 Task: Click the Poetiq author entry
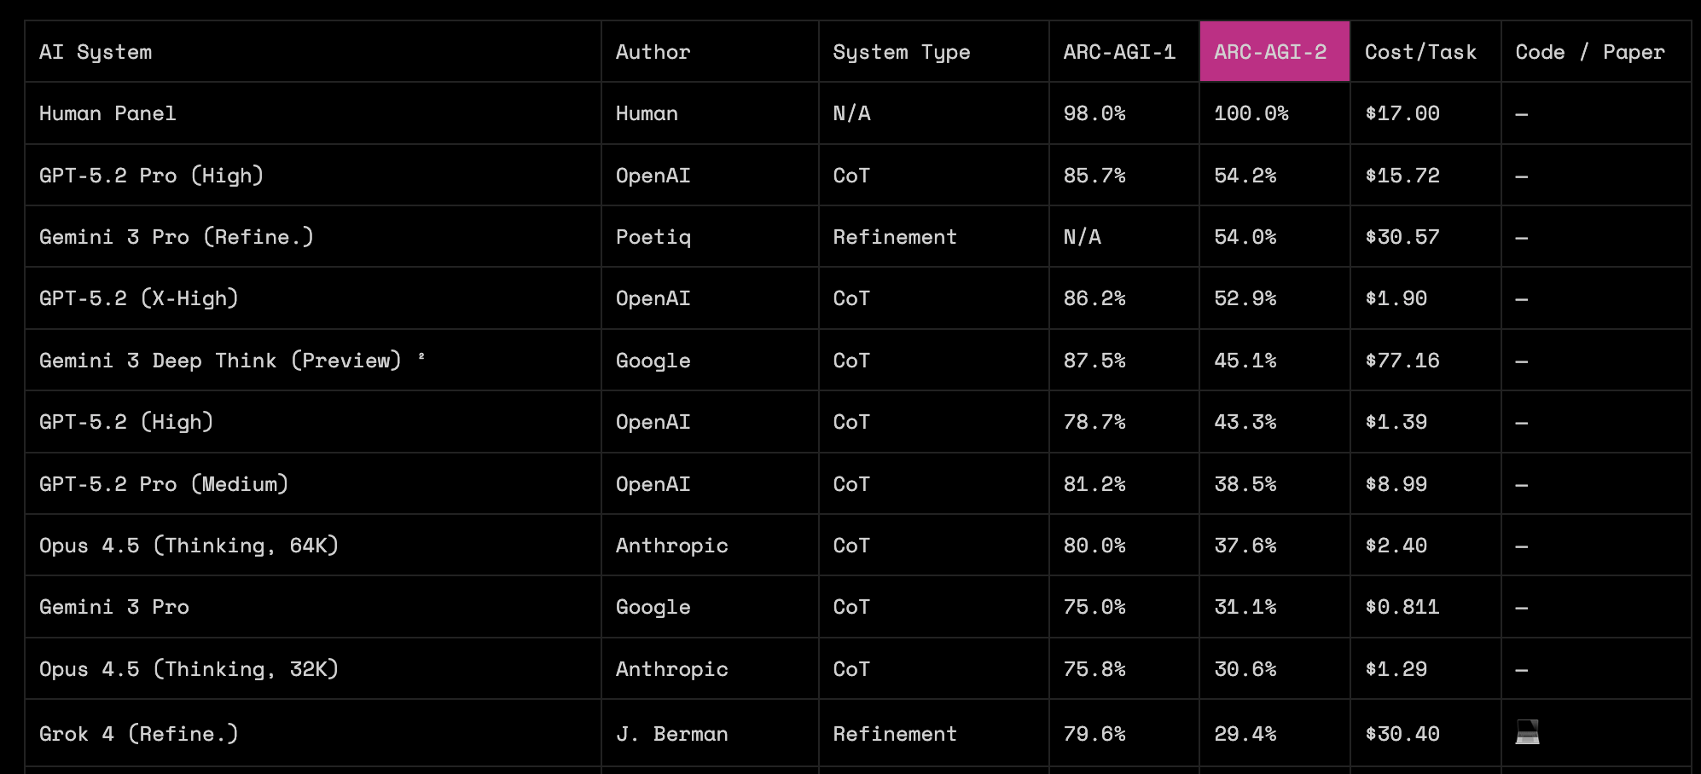click(x=653, y=237)
